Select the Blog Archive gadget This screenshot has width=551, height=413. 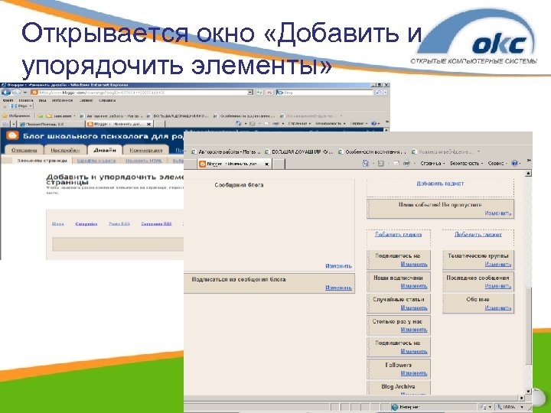(x=399, y=388)
